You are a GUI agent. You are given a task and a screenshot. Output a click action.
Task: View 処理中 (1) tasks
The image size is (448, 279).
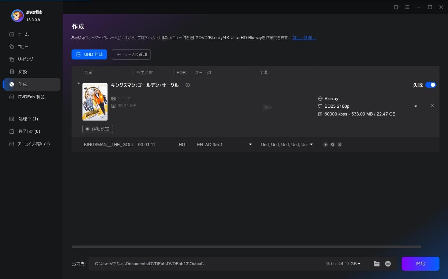click(32, 119)
